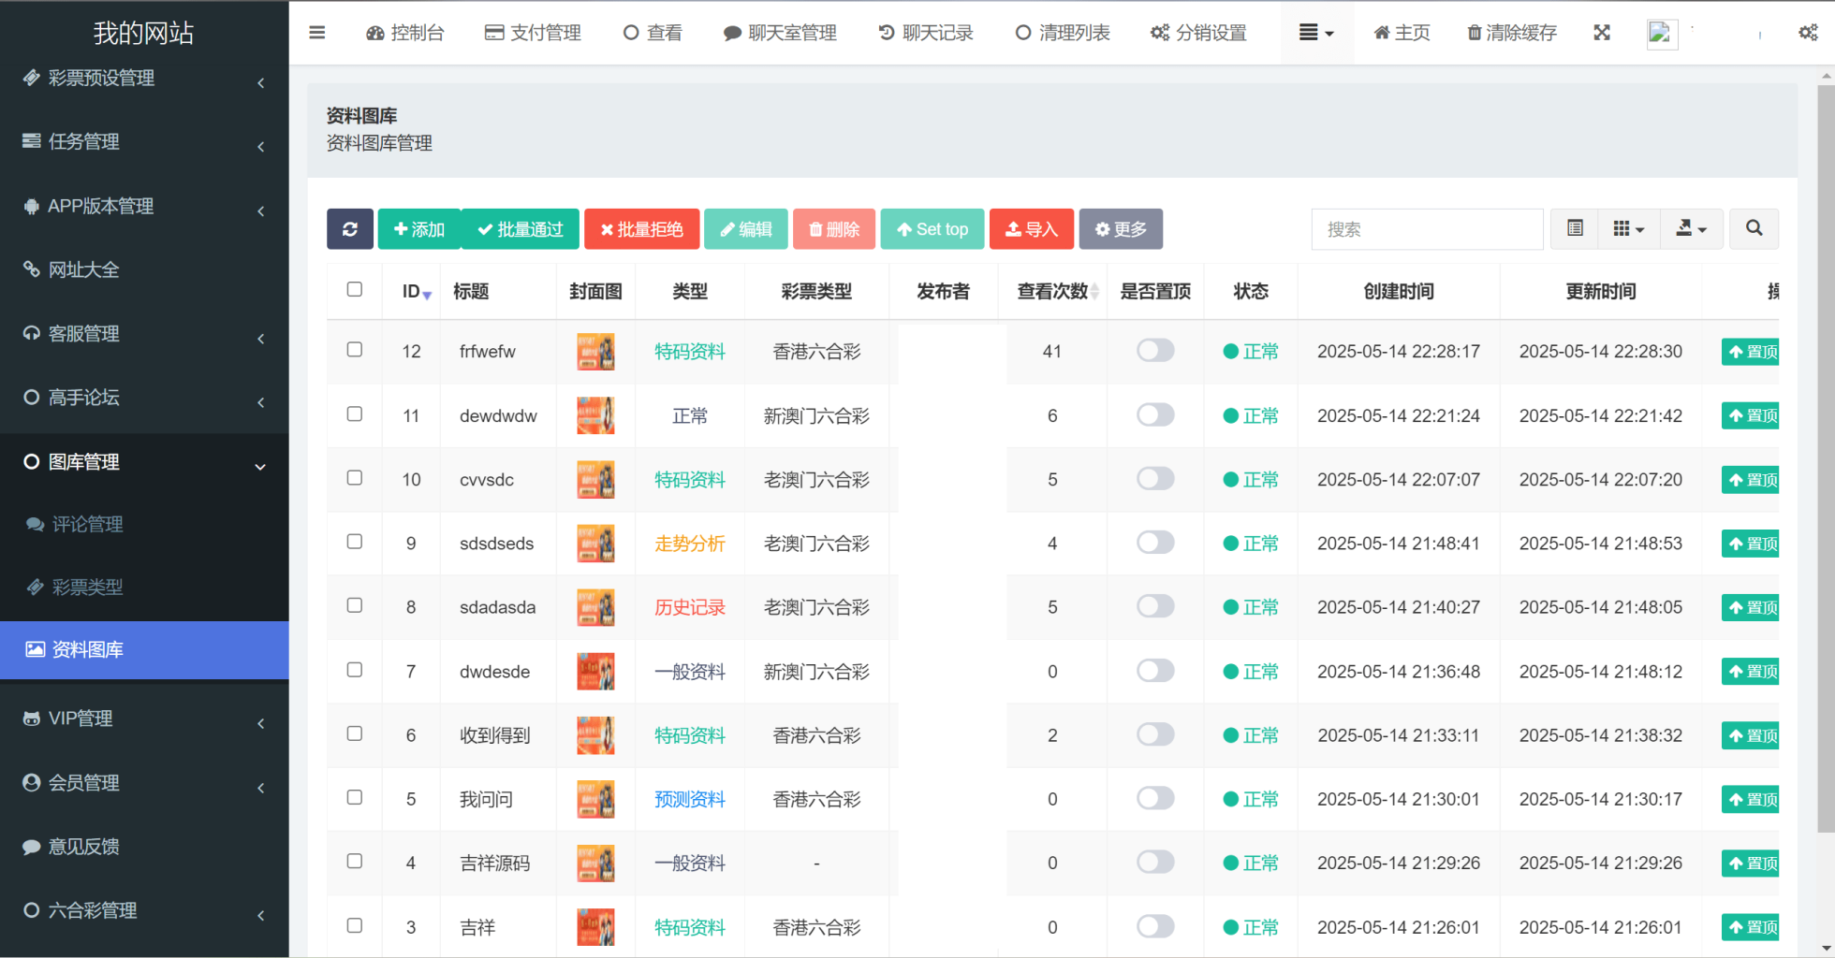The image size is (1835, 958).
Task: Click the cover thumbnail for row dwdesde
Action: pyautogui.click(x=595, y=671)
